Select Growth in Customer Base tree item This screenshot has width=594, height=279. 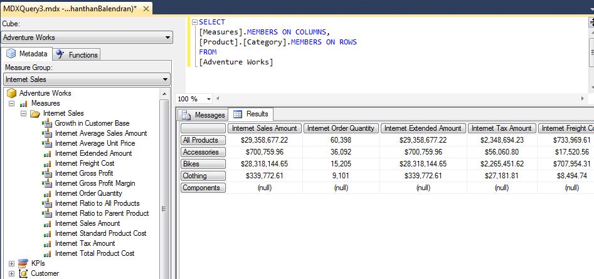[x=92, y=123]
